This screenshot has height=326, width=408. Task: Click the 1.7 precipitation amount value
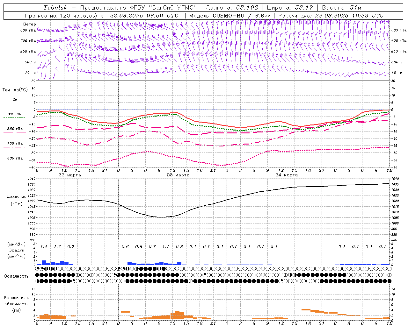57,246
